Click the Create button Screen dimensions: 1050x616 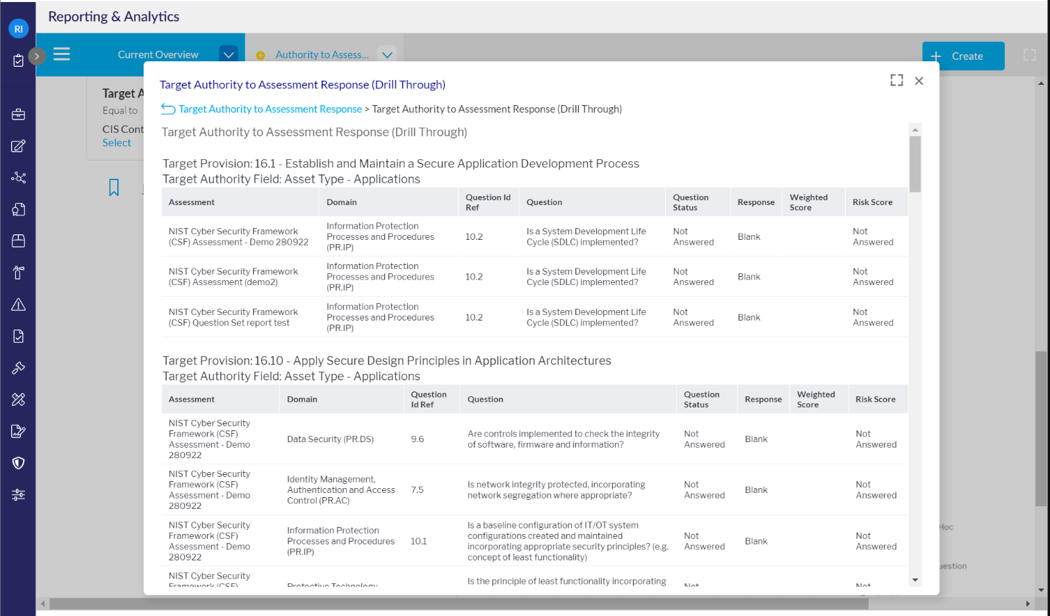click(962, 56)
